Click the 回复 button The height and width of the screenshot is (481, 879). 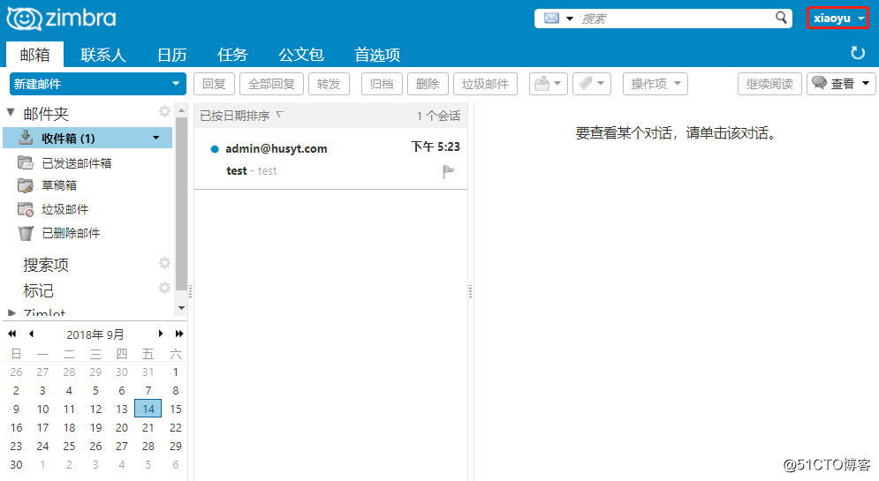point(214,84)
